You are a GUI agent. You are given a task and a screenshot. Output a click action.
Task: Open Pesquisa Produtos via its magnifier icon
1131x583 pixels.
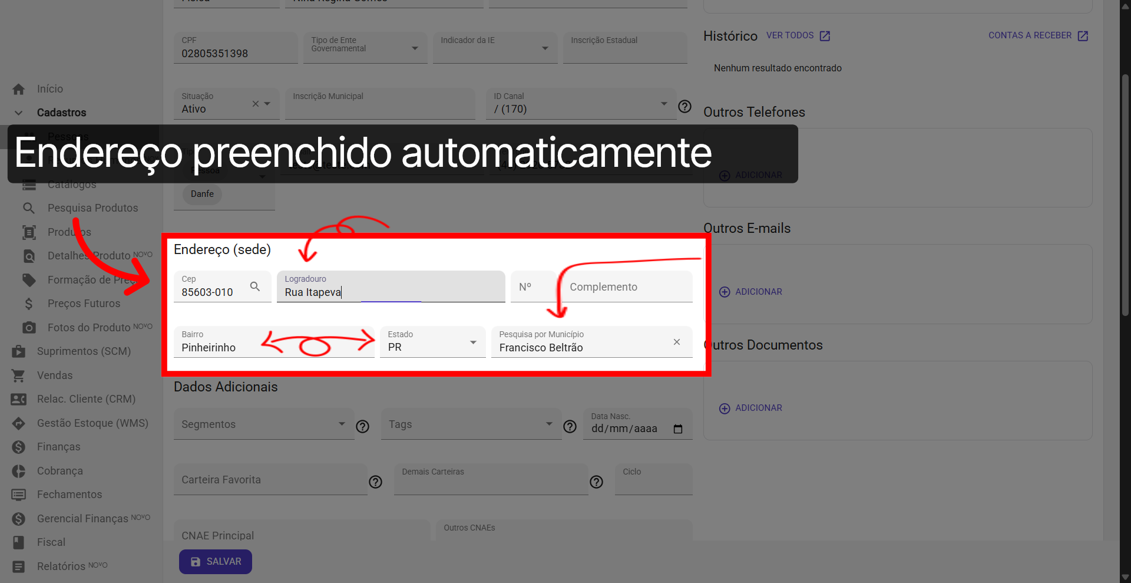28,207
